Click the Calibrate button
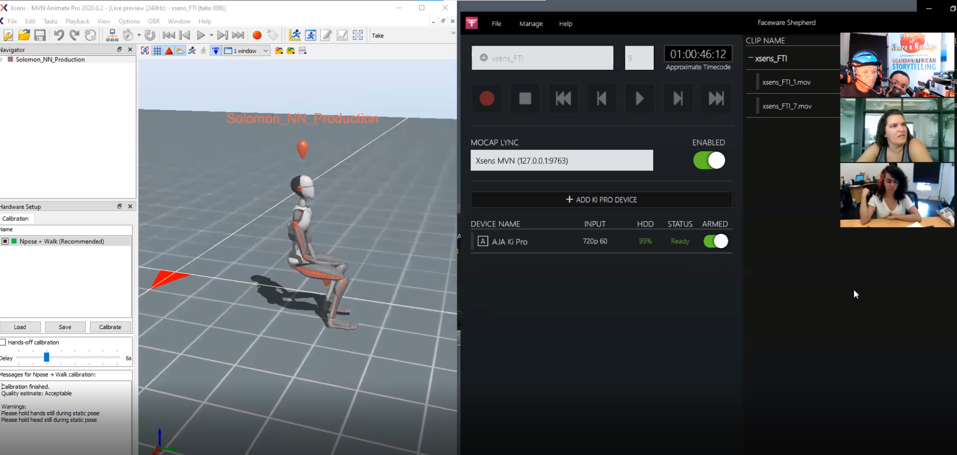957x455 pixels. (110, 327)
